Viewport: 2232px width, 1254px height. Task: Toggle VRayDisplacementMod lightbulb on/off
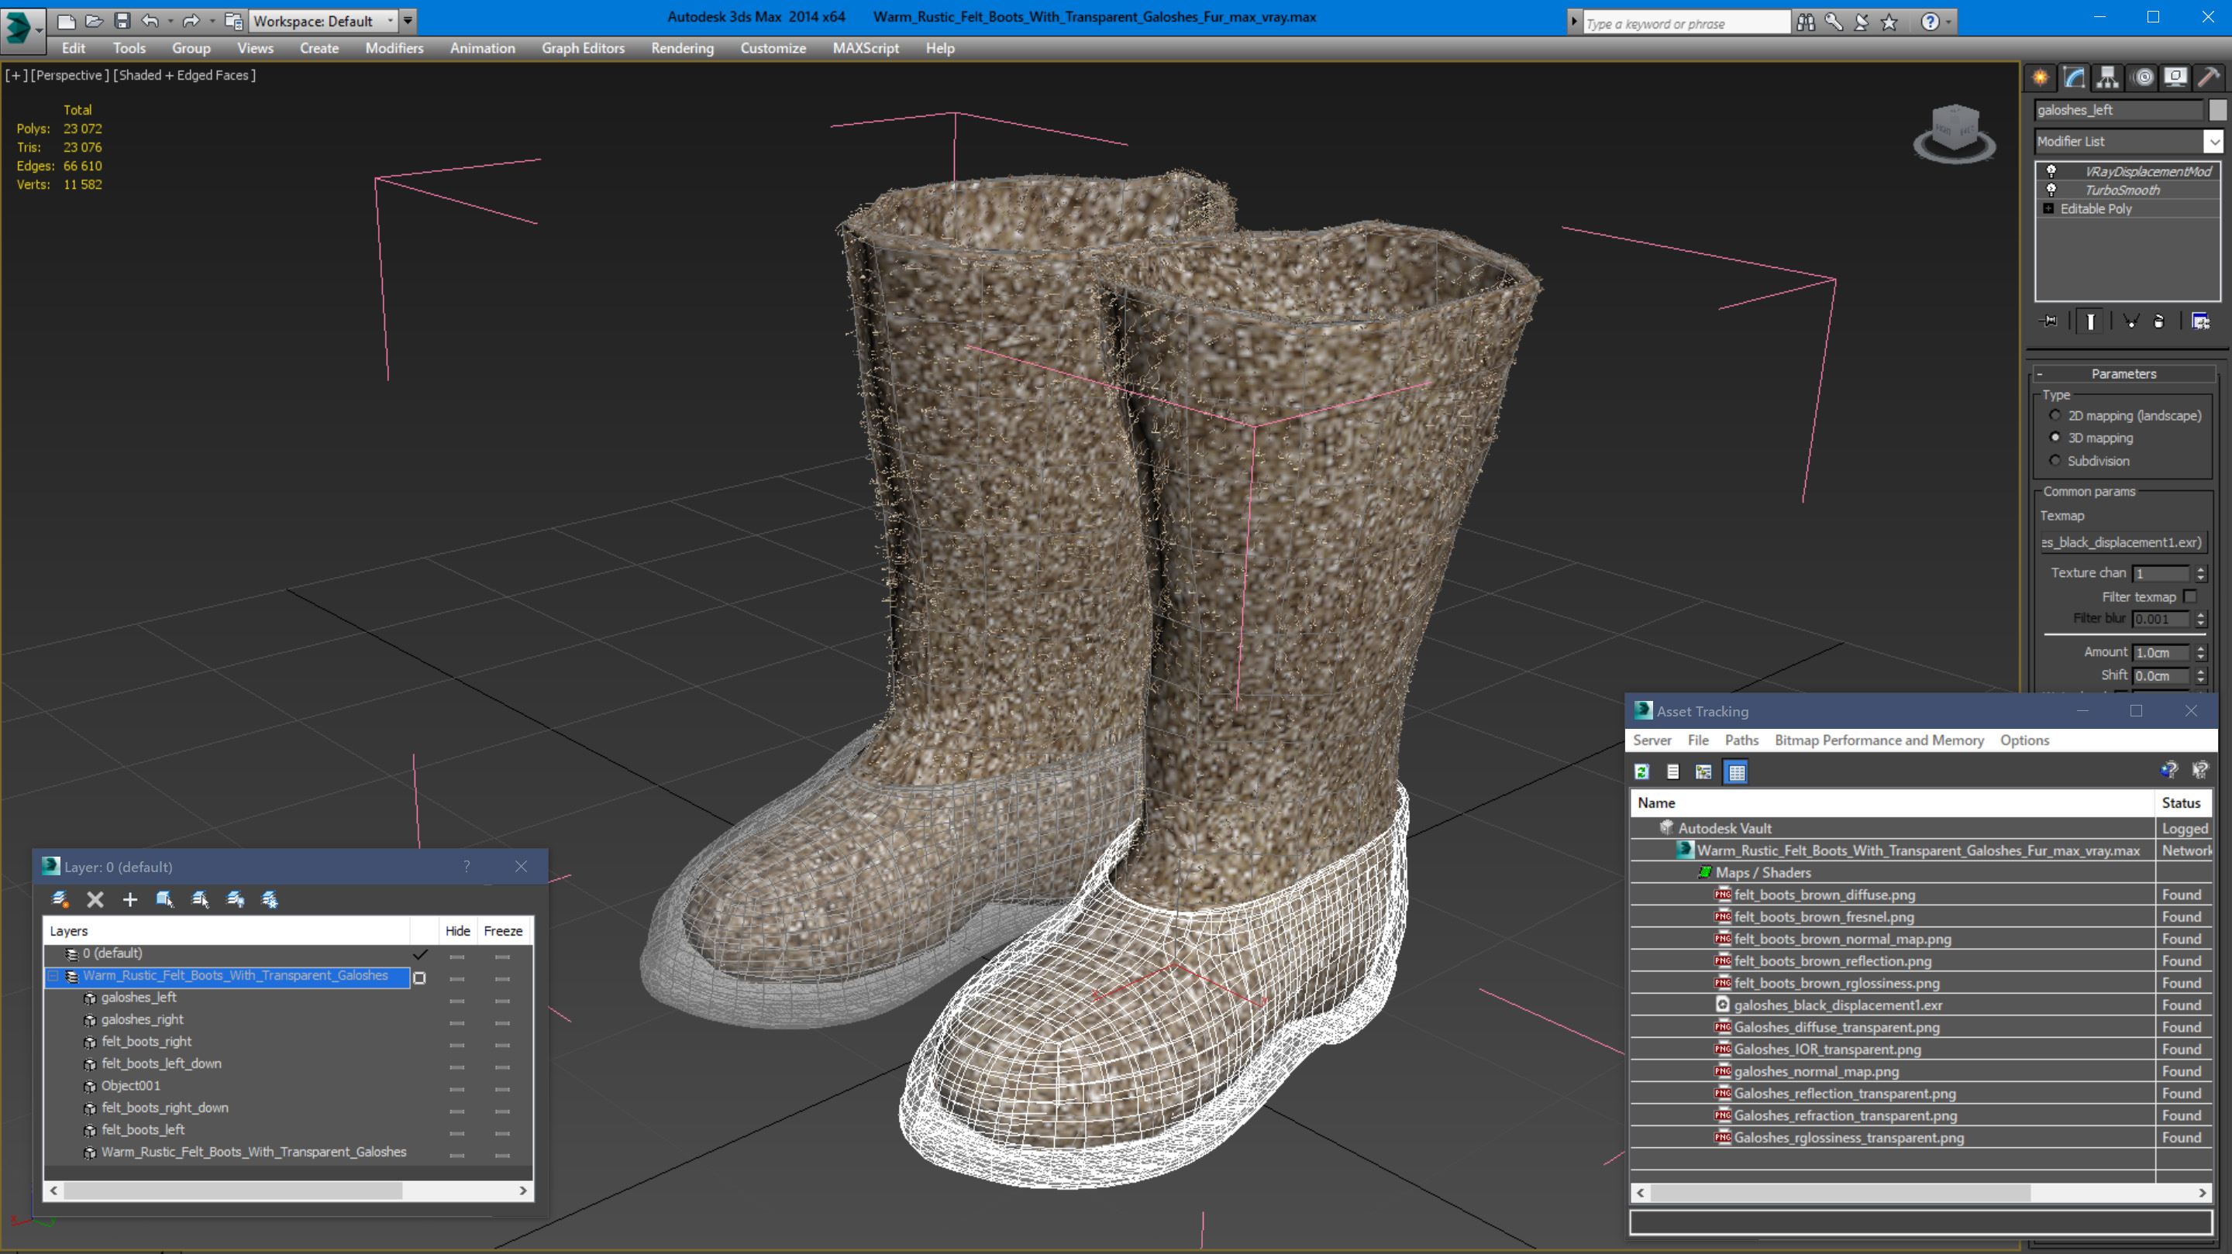pos(2051,170)
